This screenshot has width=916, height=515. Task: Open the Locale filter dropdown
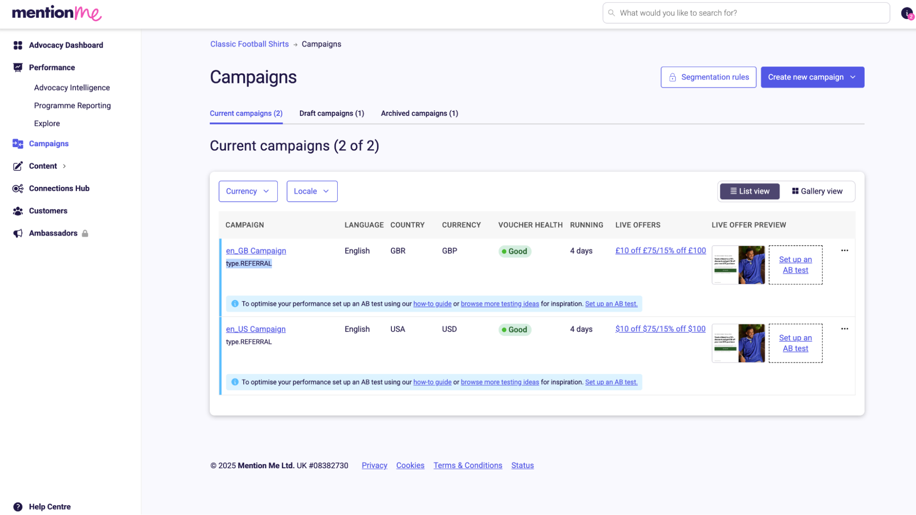[x=312, y=191]
